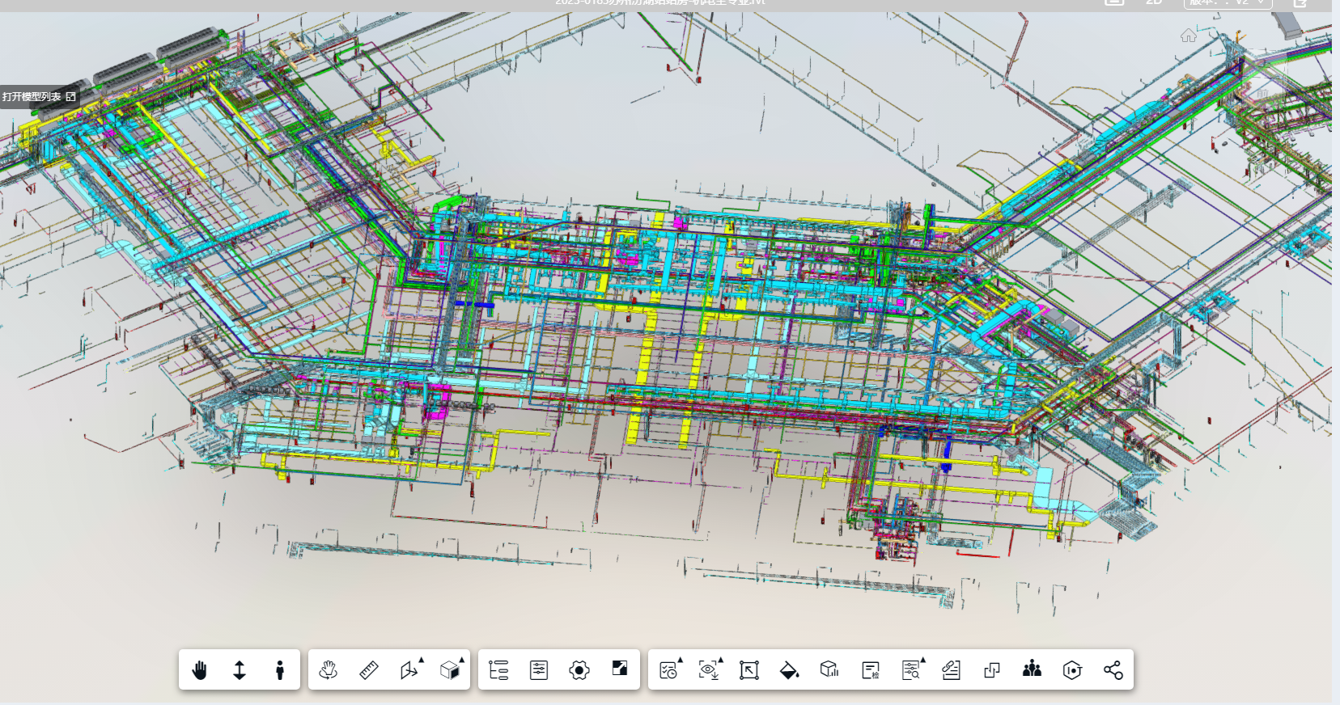Reset view with the home icon
This screenshot has width=1340, height=705.
point(1188,36)
